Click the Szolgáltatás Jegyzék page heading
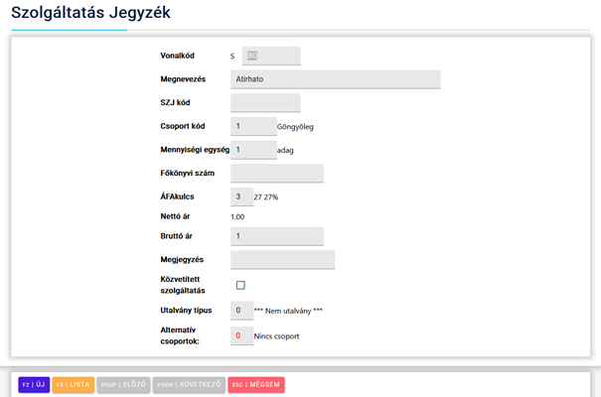 (90, 13)
